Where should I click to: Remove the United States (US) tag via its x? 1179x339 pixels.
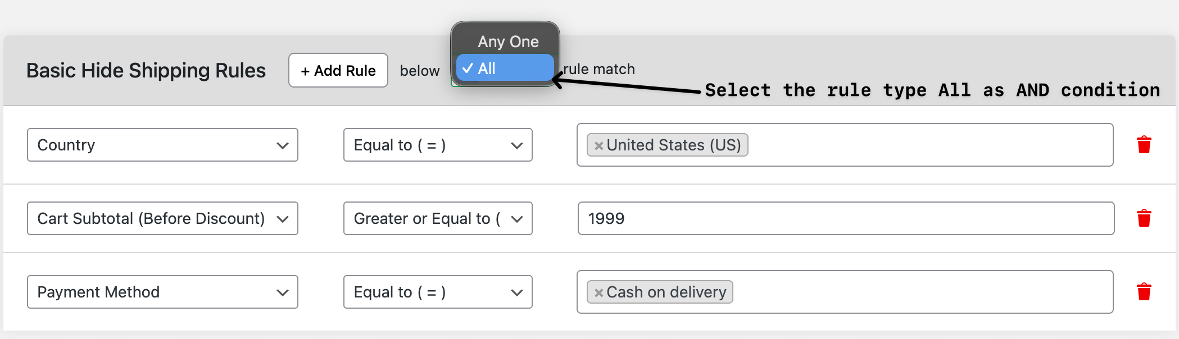tap(598, 145)
